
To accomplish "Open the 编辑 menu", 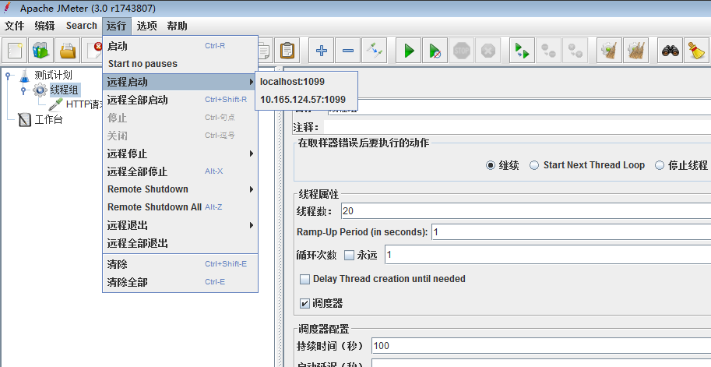I will click(44, 26).
